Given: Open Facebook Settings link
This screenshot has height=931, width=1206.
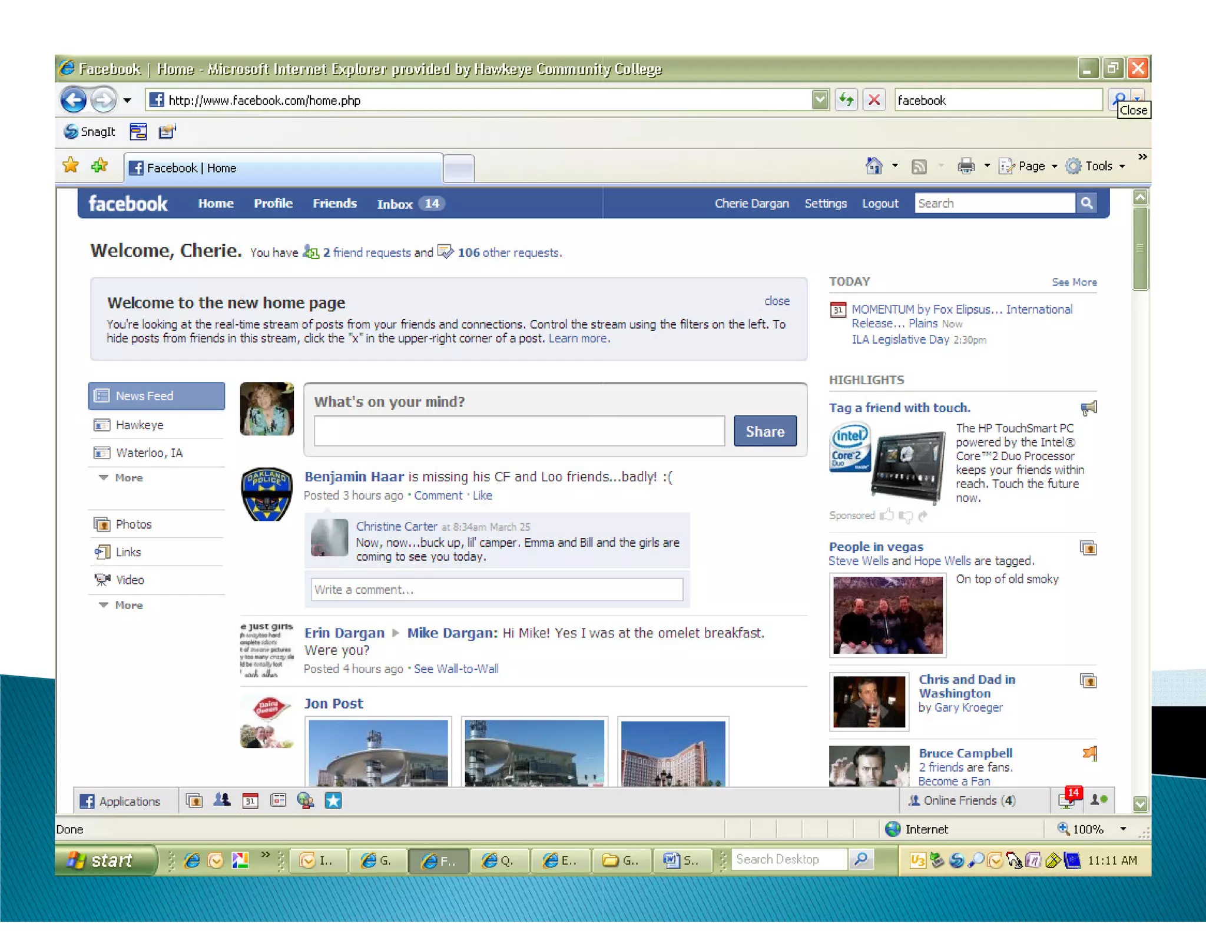Looking at the screenshot, I should pos(826,204).
